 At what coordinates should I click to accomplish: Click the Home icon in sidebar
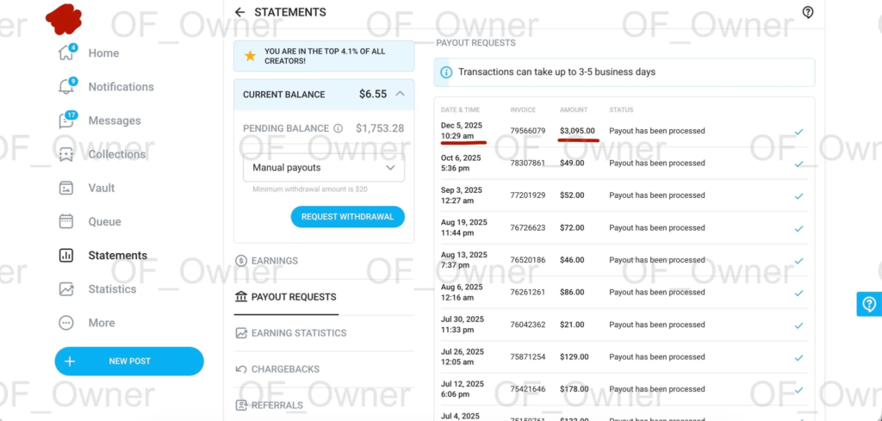click(x=66, y=53)
